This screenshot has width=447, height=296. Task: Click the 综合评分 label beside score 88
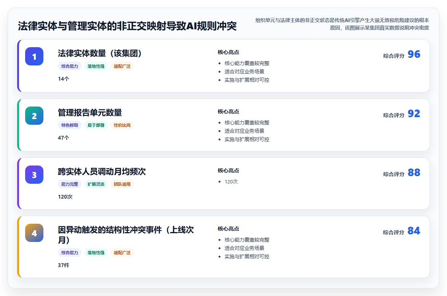[394, 174]
